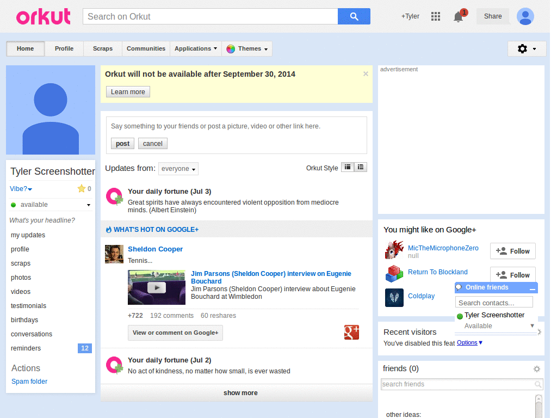Follow MicTheMicrophoneZero
Viewport: 557px width, 418px height.
coord(512,251)
